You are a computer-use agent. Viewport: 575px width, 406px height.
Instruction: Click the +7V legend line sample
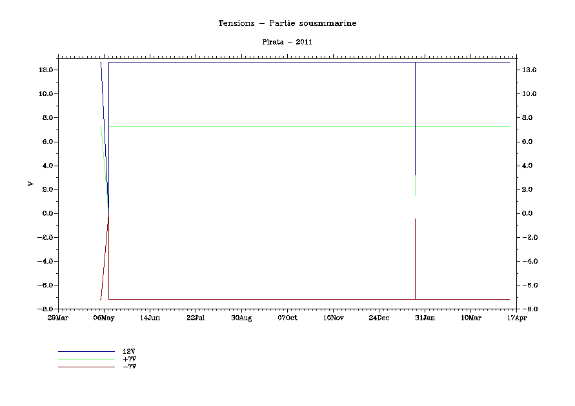click(86, 359)
